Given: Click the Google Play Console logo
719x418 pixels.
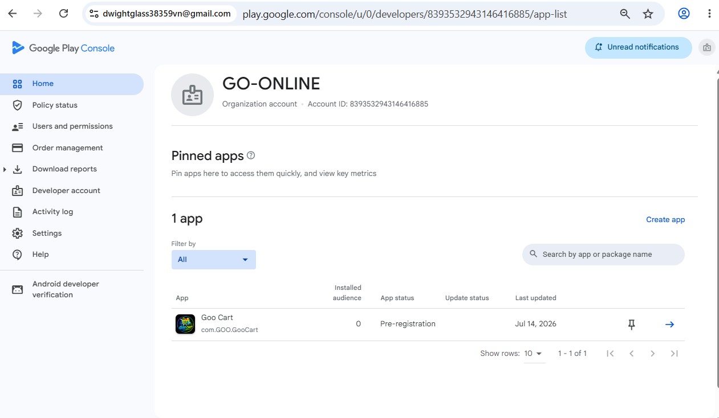Looking at the screenshot, I should point(63,48).
